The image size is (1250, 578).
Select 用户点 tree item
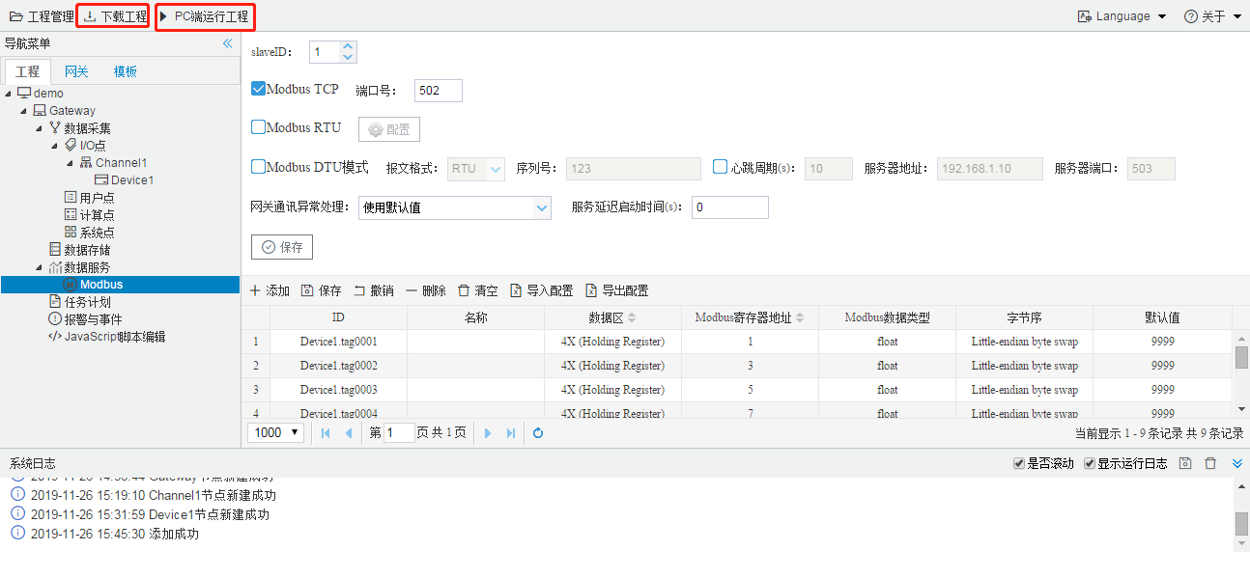click(89, 198)
